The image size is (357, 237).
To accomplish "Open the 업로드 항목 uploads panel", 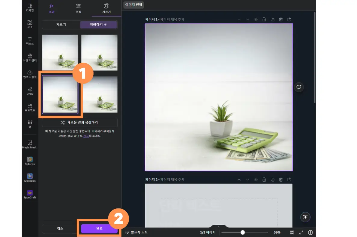I will (30, 74).
